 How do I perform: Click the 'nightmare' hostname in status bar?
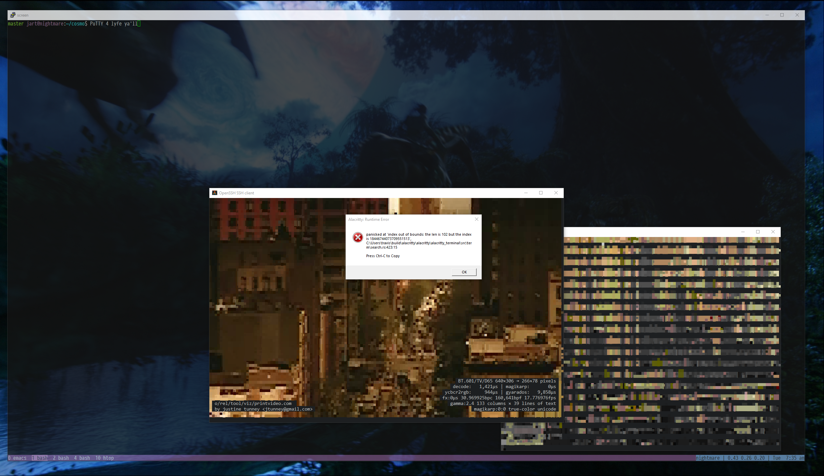pyautogui.click(x=708, y=458)
